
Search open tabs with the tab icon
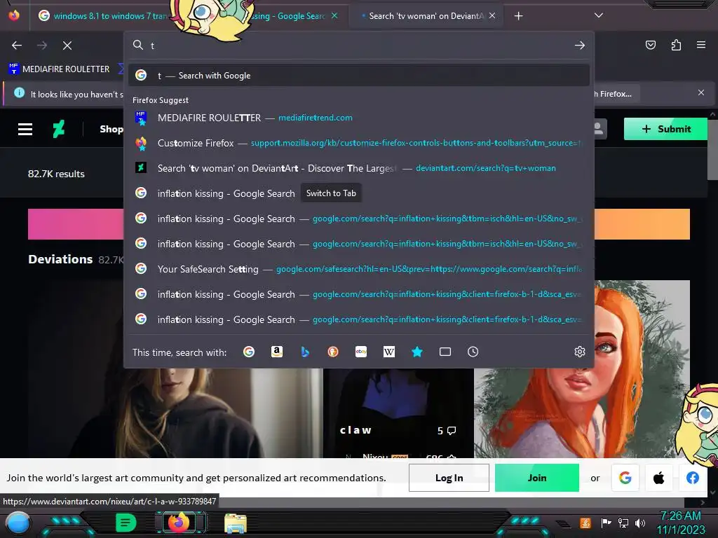445,352
